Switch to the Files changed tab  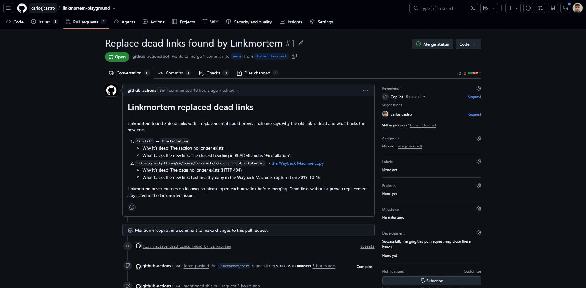pyautogui.click(x=257, y=73)
